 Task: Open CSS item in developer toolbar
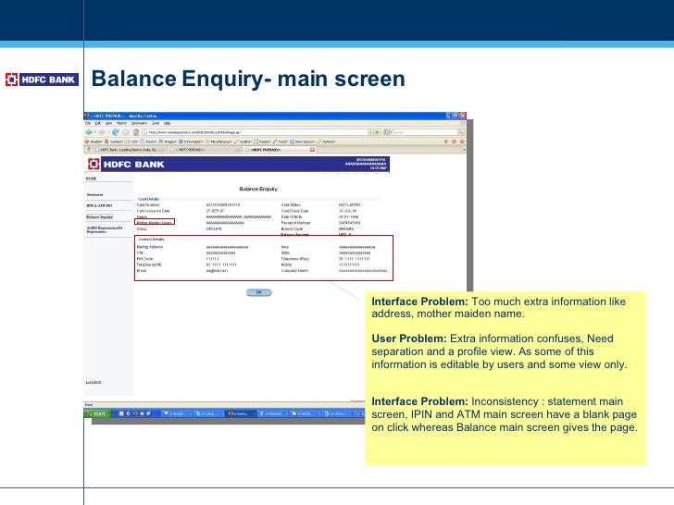[x=131, y=142]
